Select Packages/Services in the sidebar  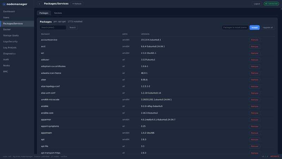tap(17, 24)
